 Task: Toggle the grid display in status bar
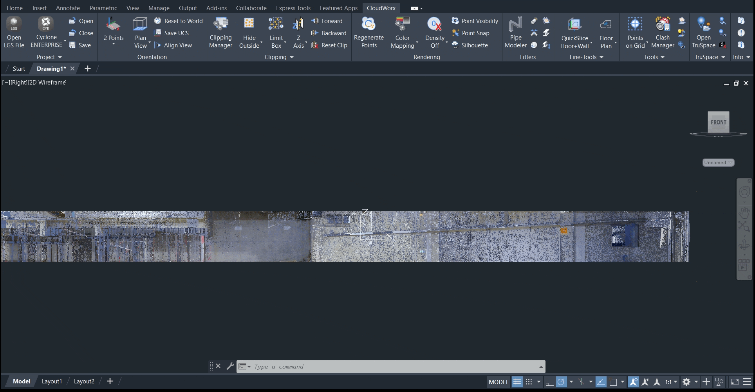pos(517,381)
